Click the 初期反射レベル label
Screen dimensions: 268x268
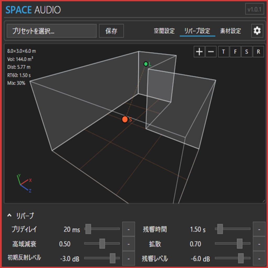[24, 258]
